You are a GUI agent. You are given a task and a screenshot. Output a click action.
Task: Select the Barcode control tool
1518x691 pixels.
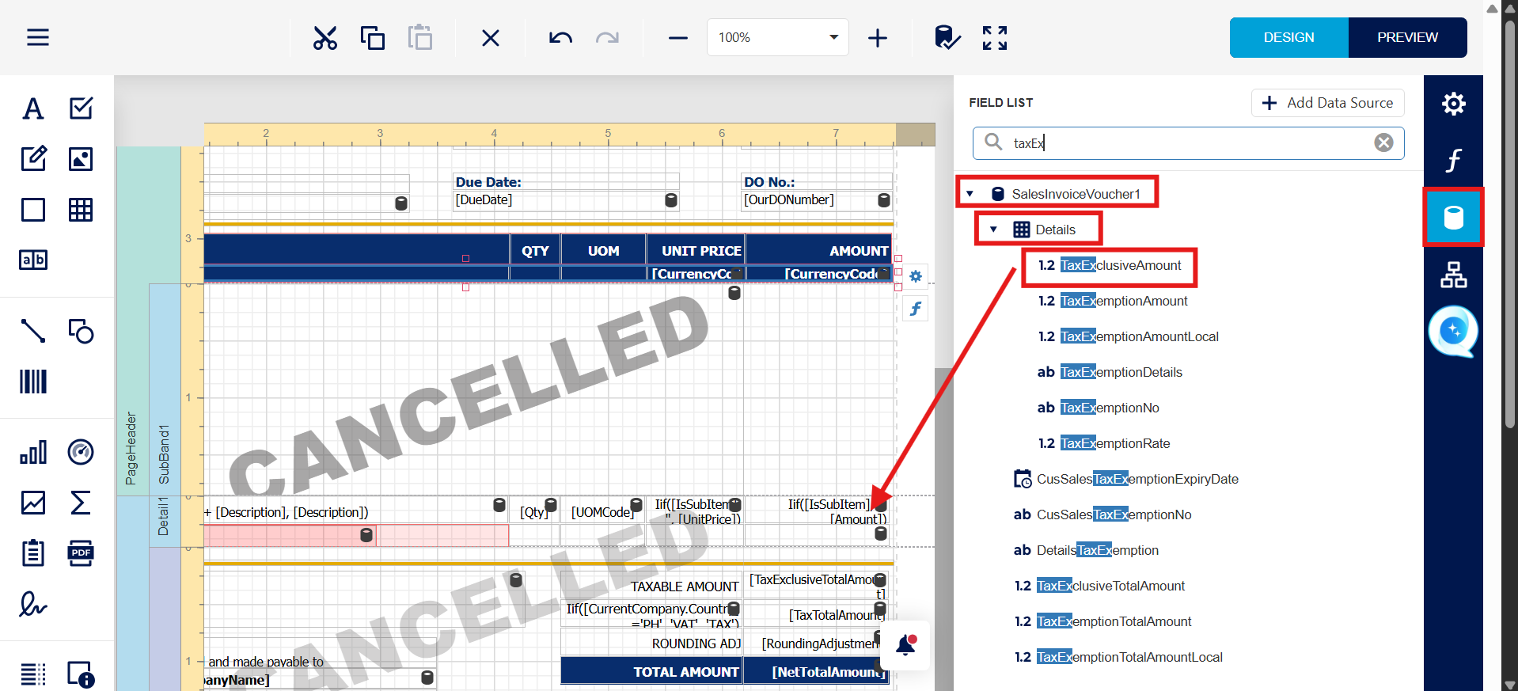(x=33, y=382)
